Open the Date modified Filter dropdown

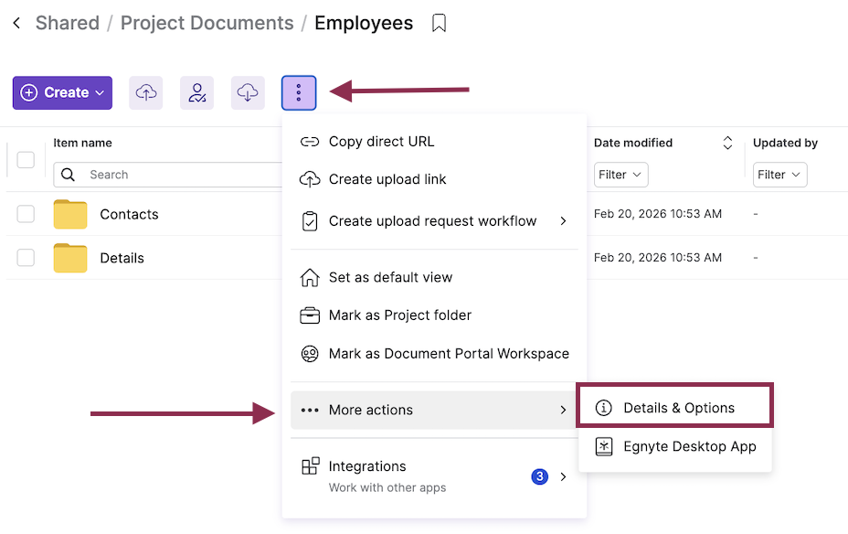coord(620,175)
